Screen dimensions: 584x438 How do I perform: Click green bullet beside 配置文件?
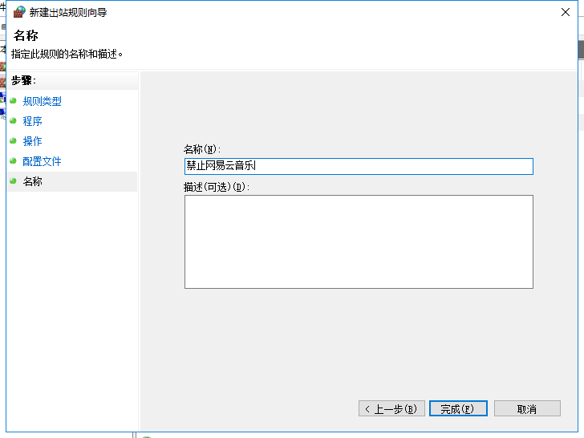click(13, 161)
